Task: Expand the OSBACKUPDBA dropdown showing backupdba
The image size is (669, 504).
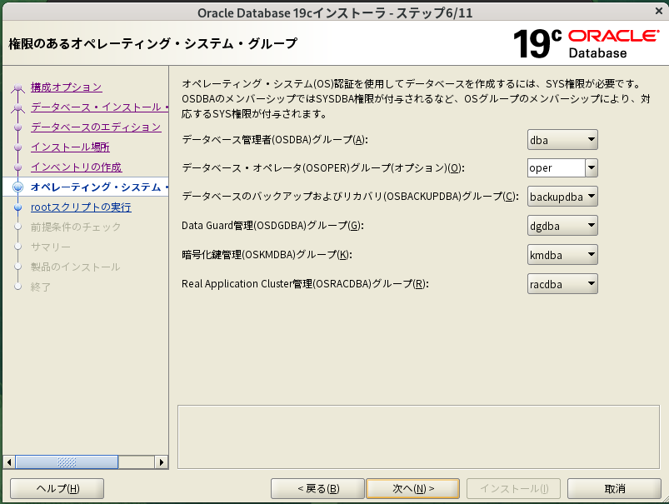Action: point(562,197)
